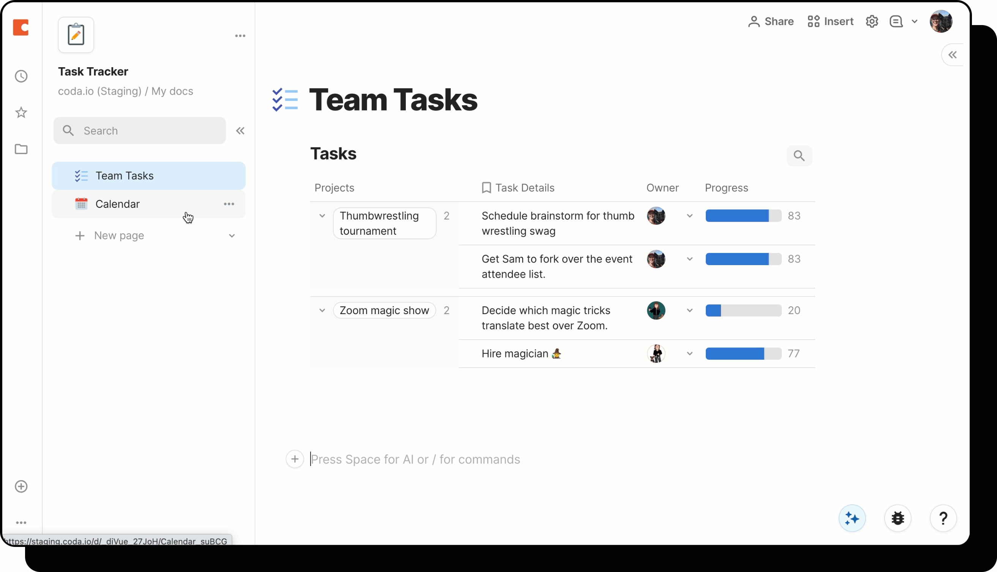Expand the New page options chevron

click(232, 235)
